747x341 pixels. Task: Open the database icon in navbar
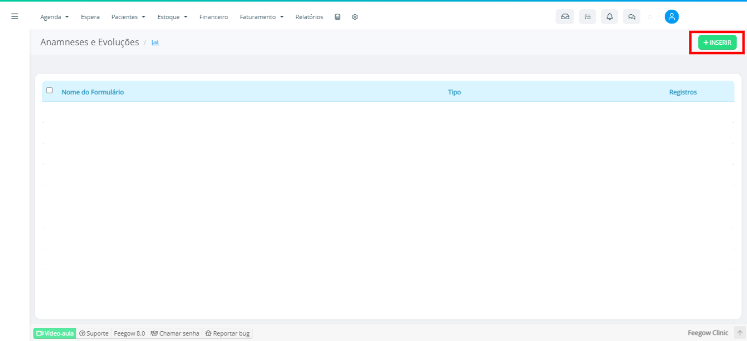337,17
